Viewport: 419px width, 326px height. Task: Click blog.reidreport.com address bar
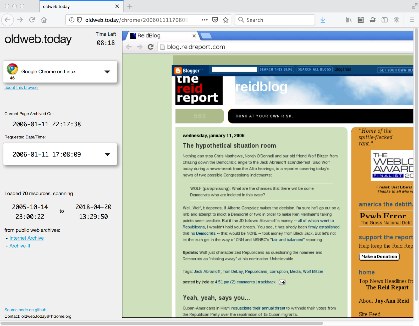click(x=285, y=47)
